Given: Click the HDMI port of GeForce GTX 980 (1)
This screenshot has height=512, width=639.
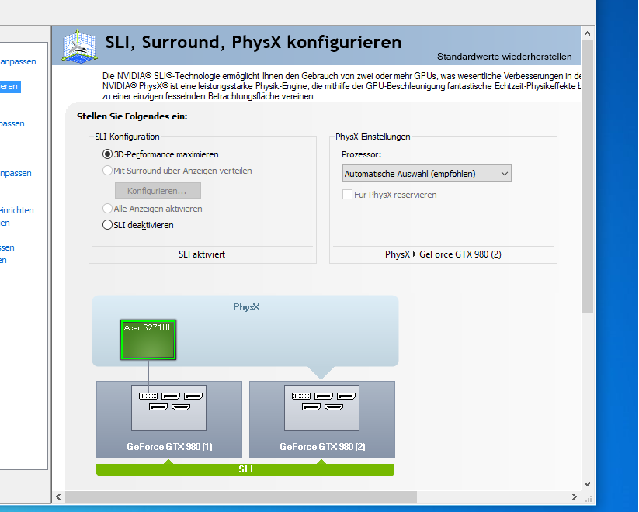Looking at the screenshot, I should [181, 407].
